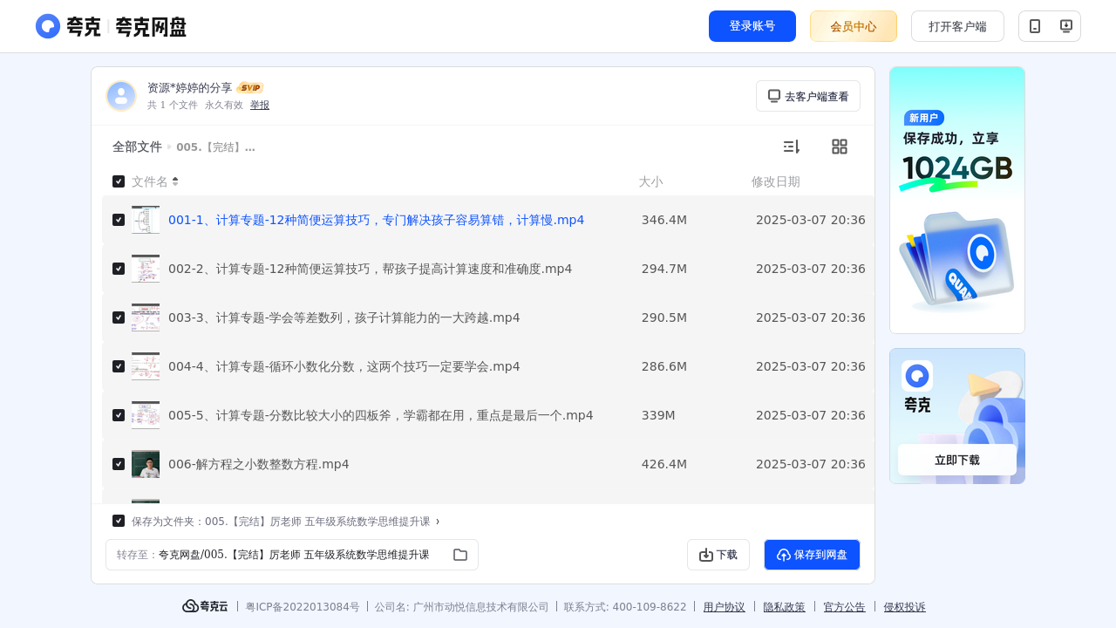Go to 全部文件 breadcrumb
Viewport: 1116px width, 628px height.
[x=137, y=147]
